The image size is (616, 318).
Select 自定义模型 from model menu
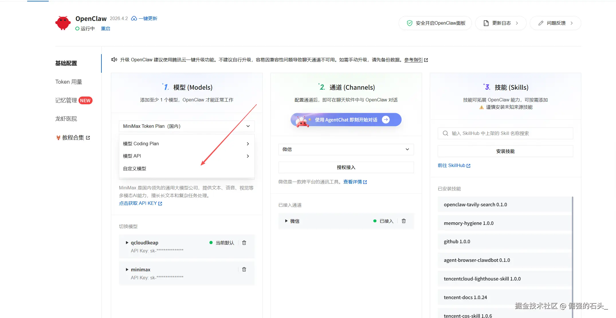135,168
